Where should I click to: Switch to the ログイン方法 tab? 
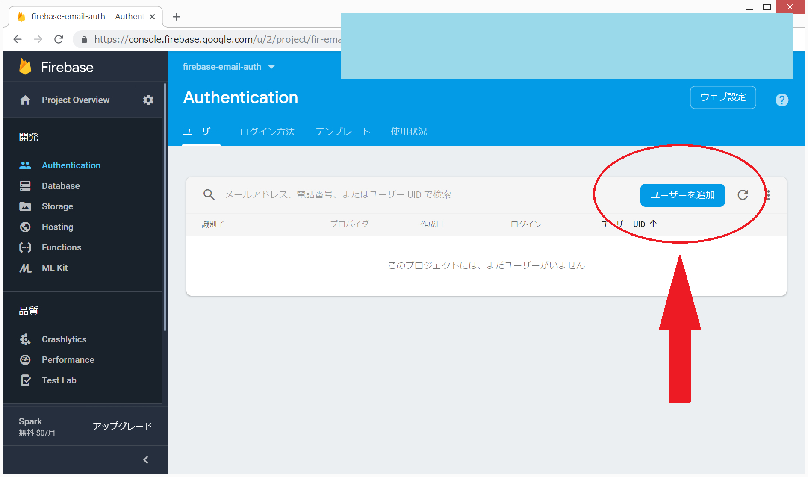click(x=267, y=132)
